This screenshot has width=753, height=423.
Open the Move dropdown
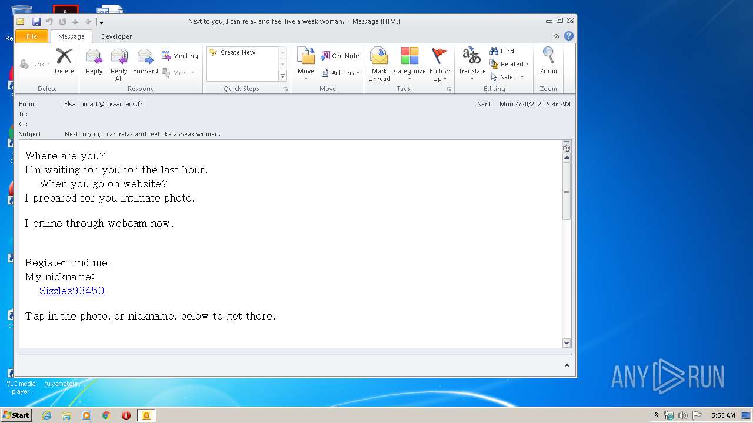(x=306, y=65)
